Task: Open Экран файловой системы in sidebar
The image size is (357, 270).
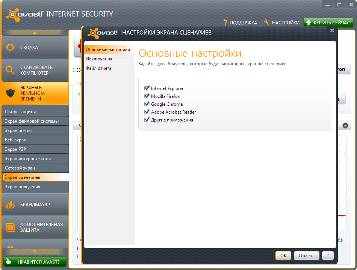Action: (35, 121)
